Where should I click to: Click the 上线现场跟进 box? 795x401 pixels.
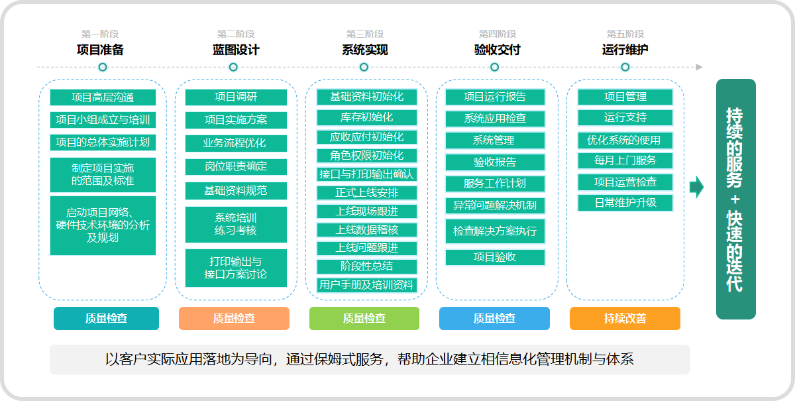point(367,211)
